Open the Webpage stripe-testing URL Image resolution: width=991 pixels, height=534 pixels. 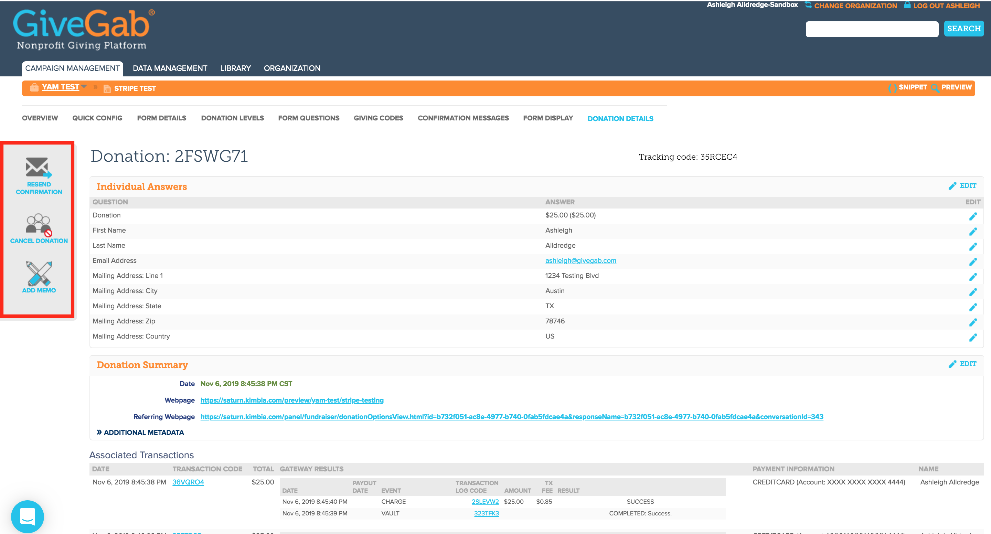click(x=292, y=400)
